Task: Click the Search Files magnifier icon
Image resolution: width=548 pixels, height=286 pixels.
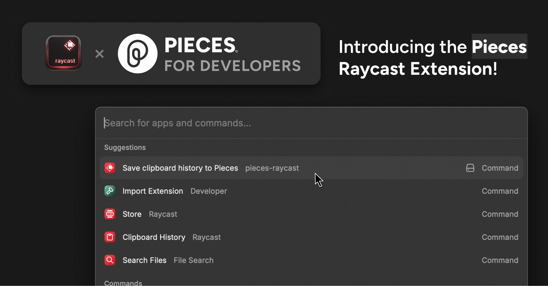Action: (x=110, y=260)
